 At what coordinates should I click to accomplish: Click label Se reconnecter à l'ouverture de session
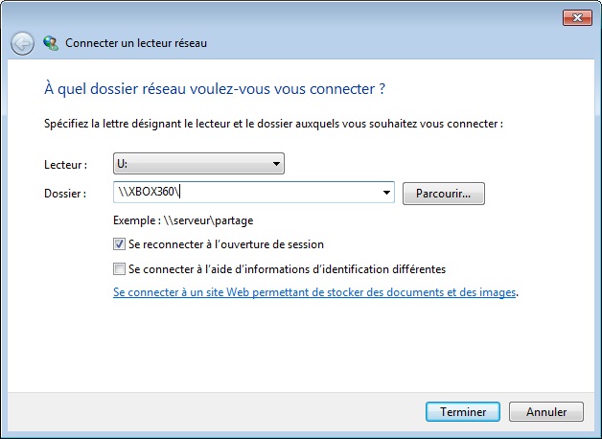pos(226,244)
